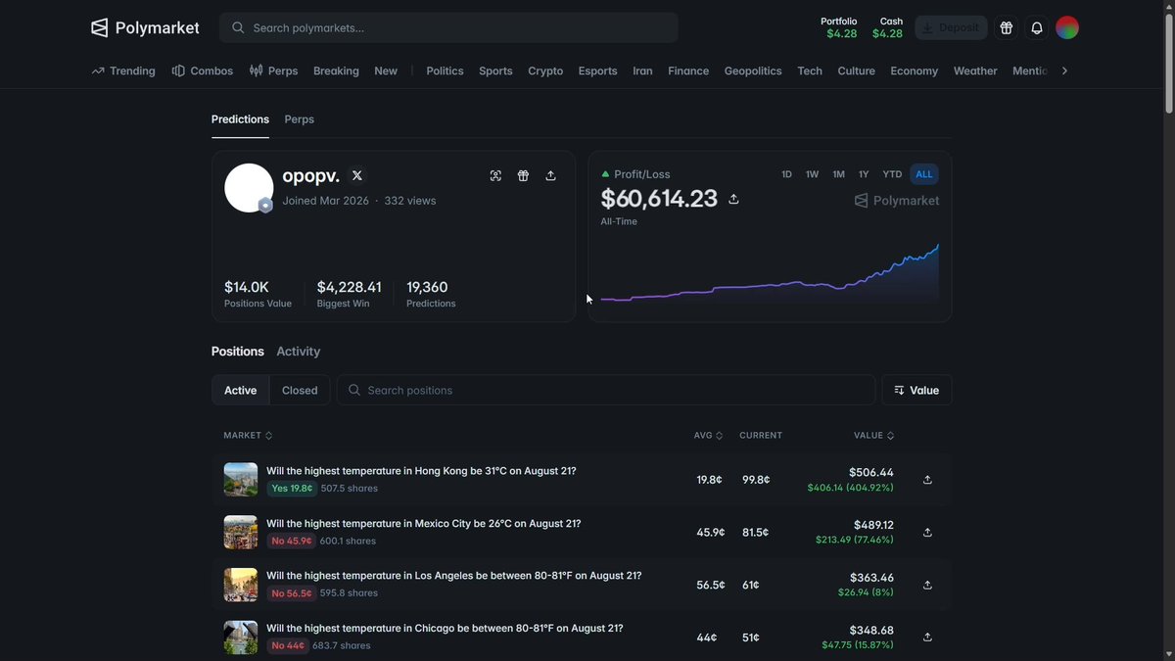Open the rewards gift icon beside Deposit
1175x661 pixels.
click(x=1006, y=27)
